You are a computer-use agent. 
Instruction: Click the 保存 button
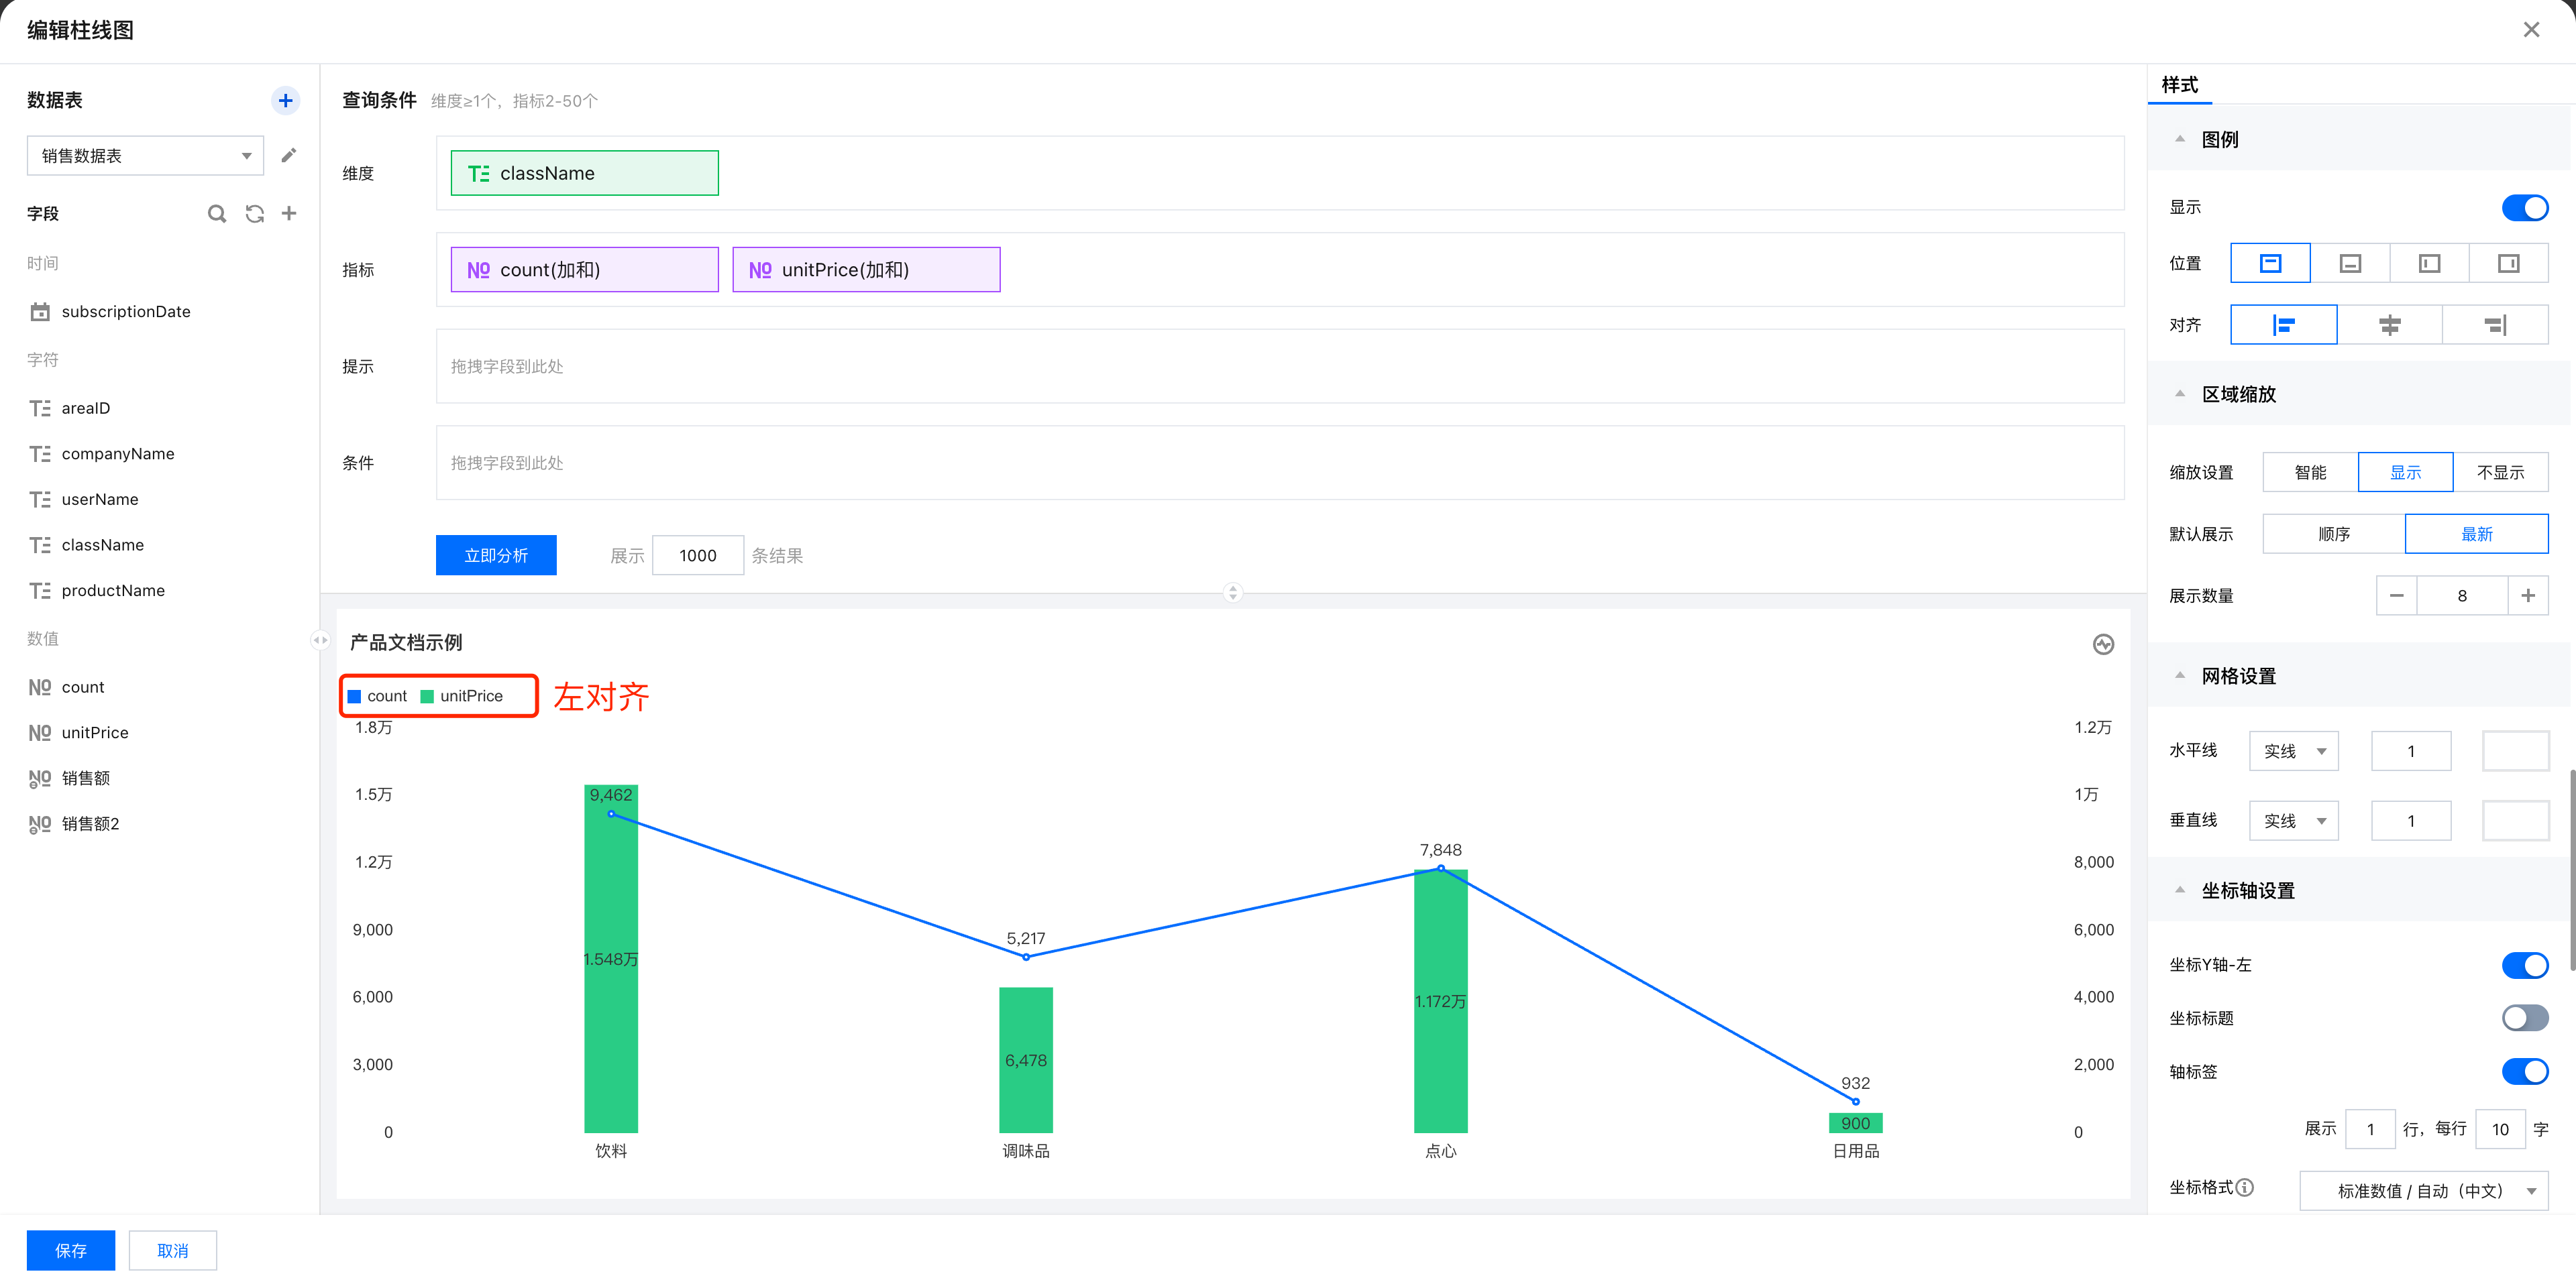[70, 1250]
